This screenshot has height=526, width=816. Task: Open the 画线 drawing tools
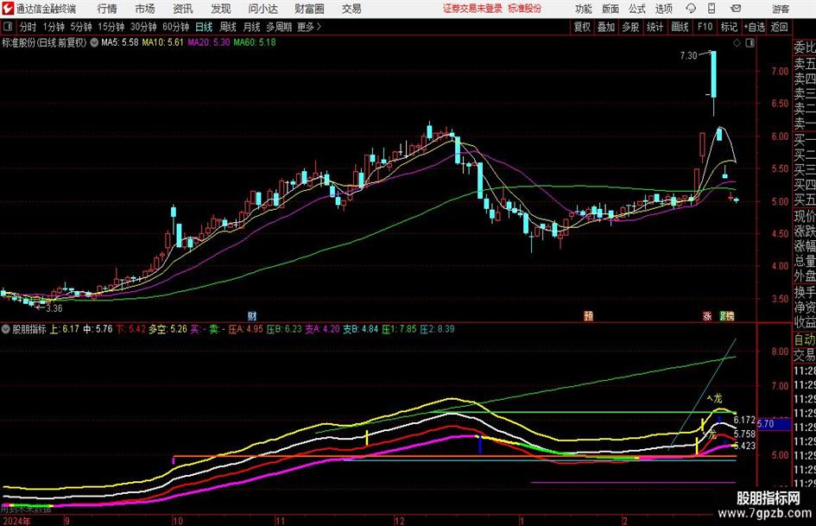tap(680, 27)
